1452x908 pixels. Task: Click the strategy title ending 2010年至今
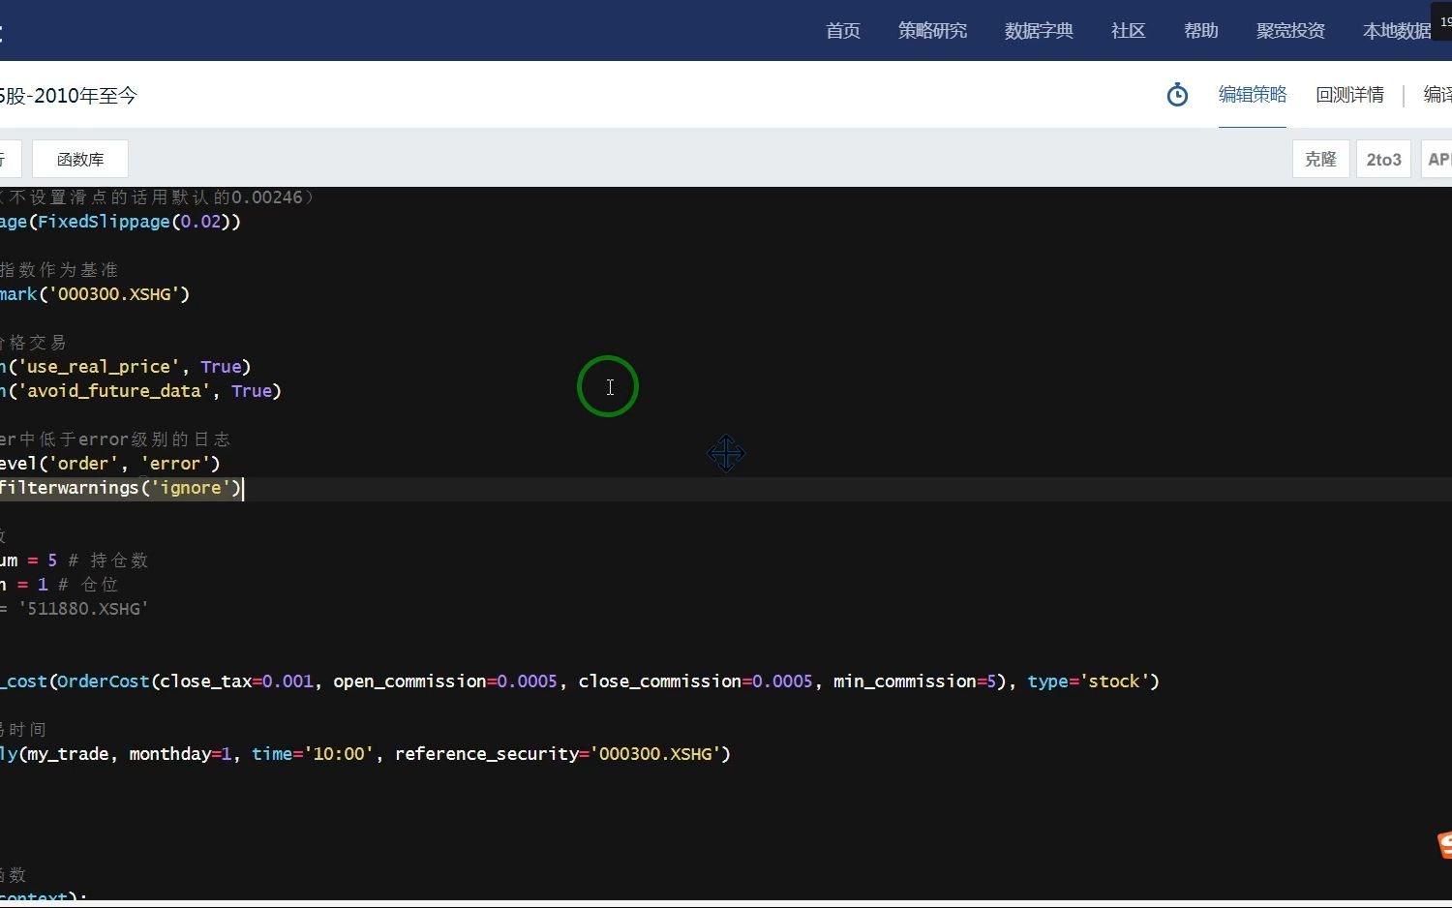pyautogui.click(x=69, y=95)
